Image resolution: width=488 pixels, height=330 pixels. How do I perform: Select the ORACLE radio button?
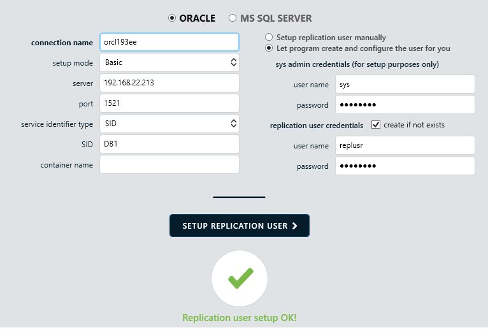(x=172, y=18)
